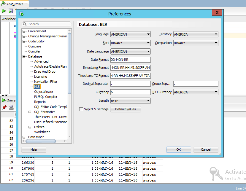246x191 pixels.
Task: Select SQL Editor Code Templates item
Action: (50, 107)
